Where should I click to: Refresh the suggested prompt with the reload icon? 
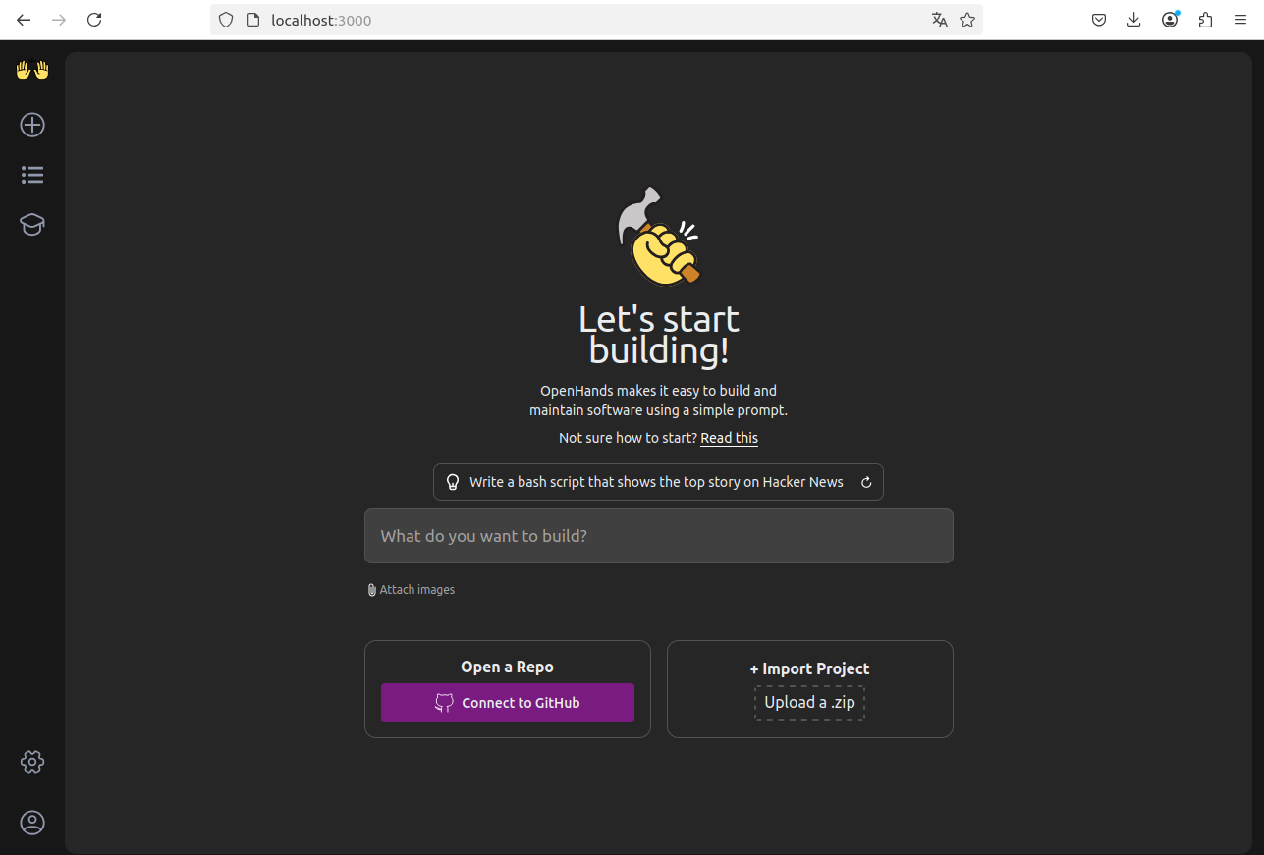865,482
